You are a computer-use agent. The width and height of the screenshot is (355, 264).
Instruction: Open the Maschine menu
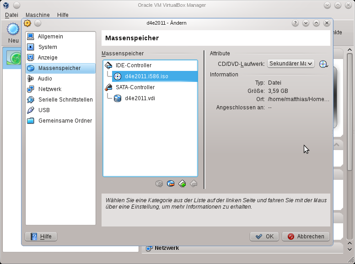pyautogui.click(x=38, y=15)
